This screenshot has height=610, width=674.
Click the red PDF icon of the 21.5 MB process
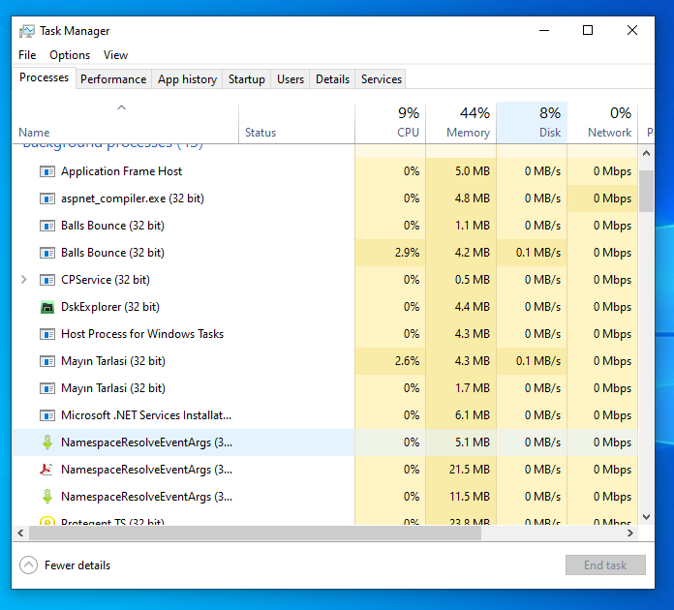[x=46, y=470]
